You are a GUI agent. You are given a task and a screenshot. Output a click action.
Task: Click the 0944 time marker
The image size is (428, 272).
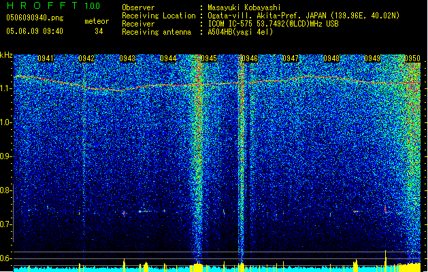[x=168, y=58]
